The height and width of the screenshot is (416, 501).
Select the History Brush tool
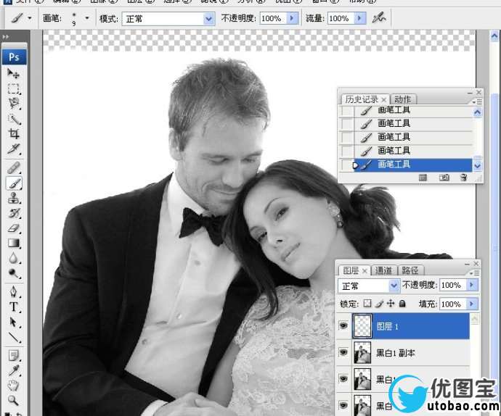[x=13, y=213]
